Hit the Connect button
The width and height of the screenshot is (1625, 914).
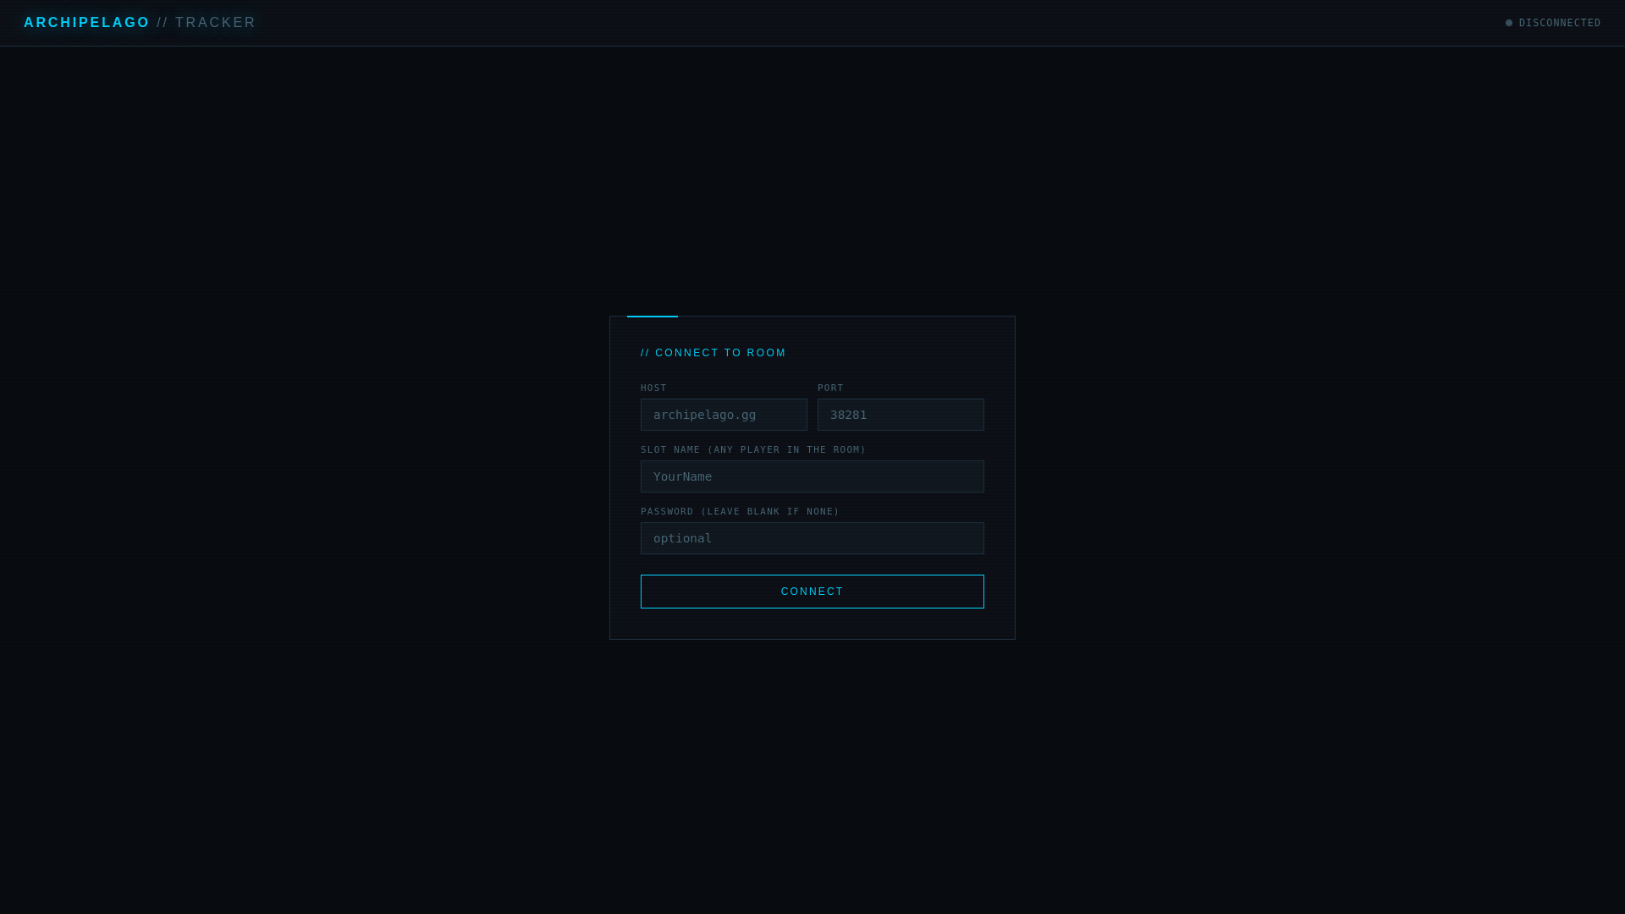click(812, 592)
